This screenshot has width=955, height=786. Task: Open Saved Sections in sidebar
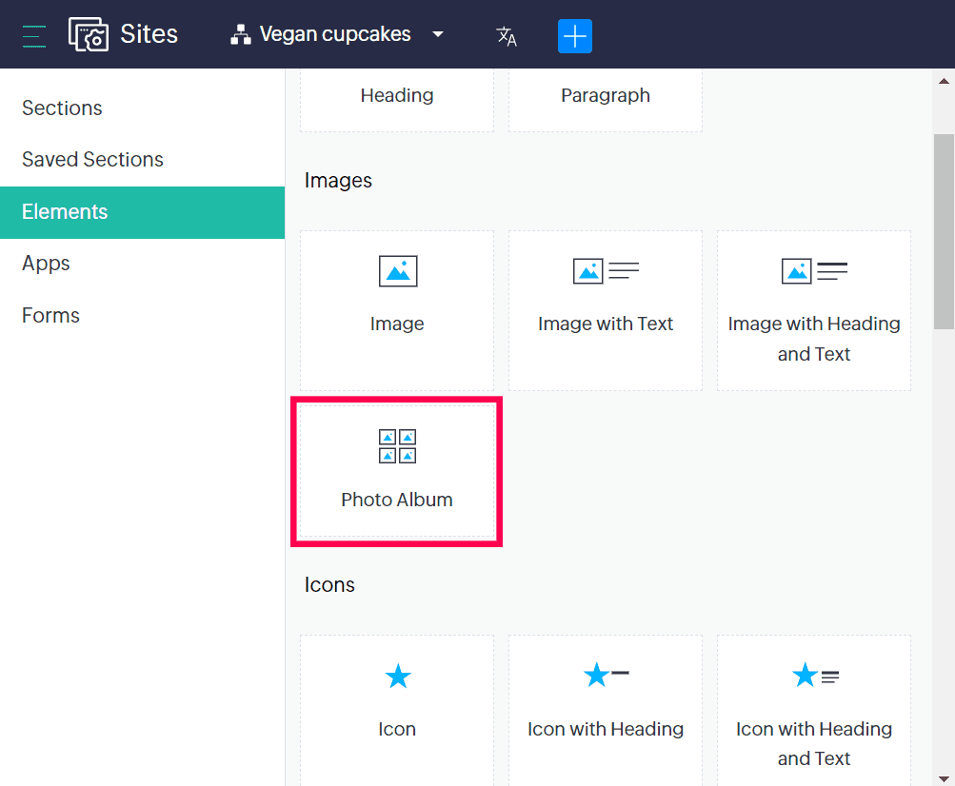tap(92, 160)
